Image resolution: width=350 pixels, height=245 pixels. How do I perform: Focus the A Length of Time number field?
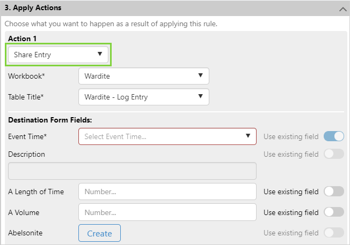coord(167,192)
